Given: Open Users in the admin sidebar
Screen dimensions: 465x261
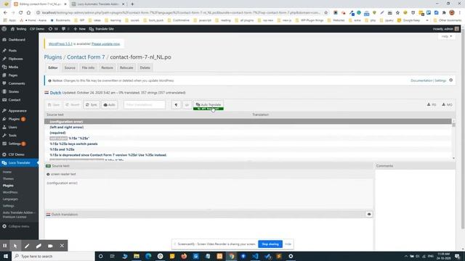Looking at the screenshot, I should (12, 128).
